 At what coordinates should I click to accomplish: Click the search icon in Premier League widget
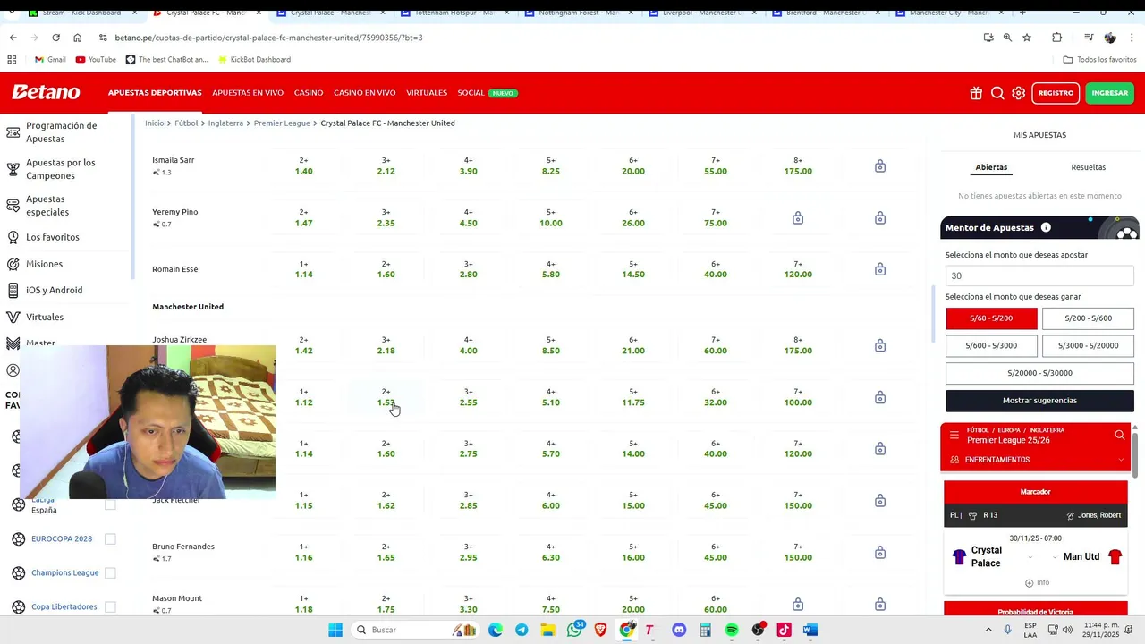(x=1119, y=436)
